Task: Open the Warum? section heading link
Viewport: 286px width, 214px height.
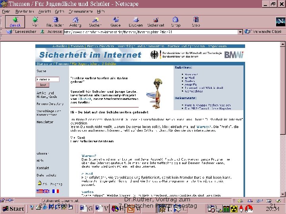Action: pos(89,156)
